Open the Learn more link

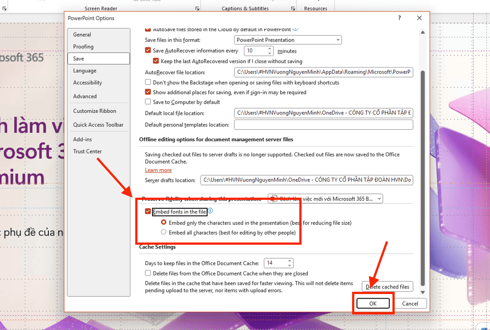coord(158,170)
